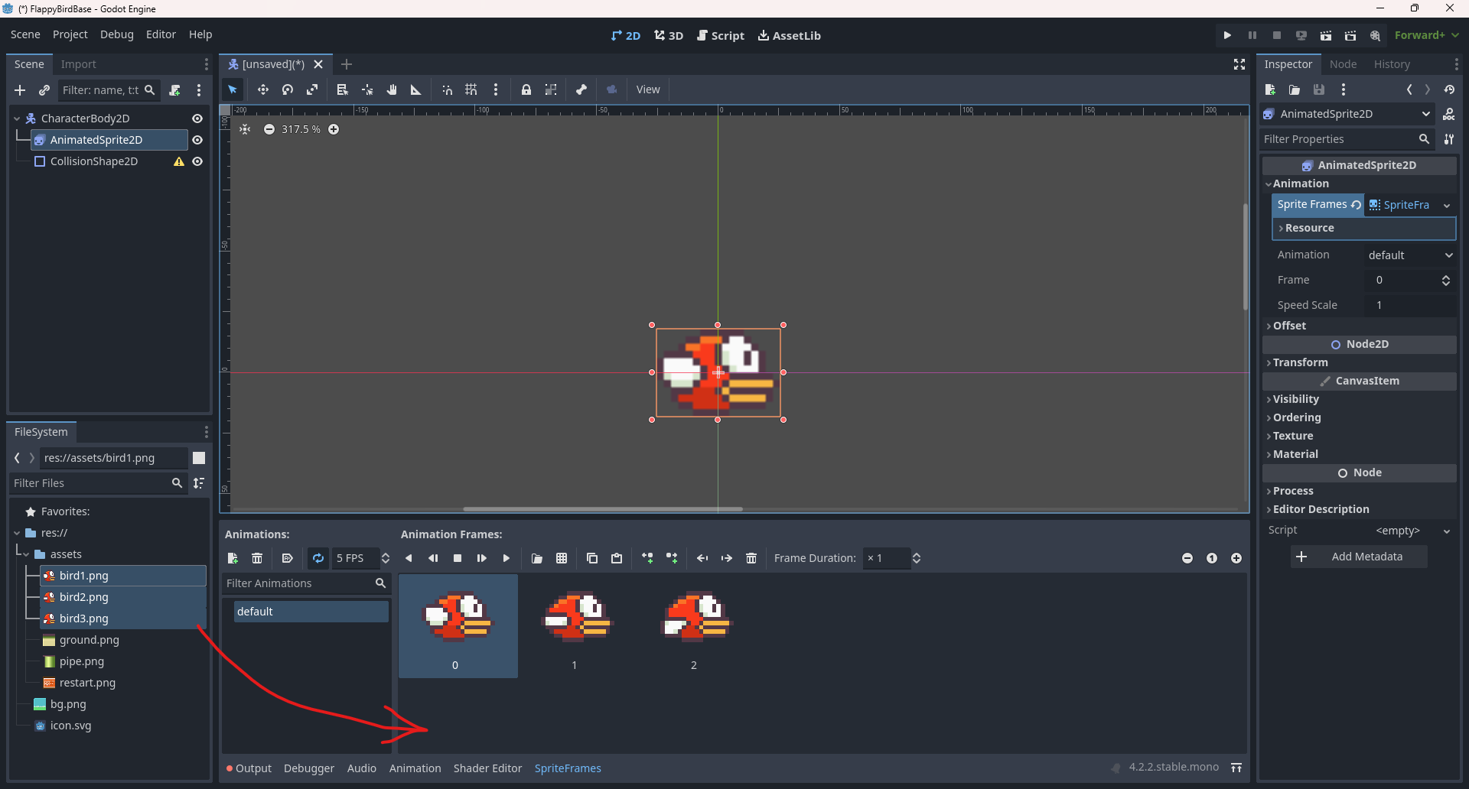This screenshot has width=1469, height=789.
Task: Select the Rotate tool above the viewport
Action: pyautogui.click(x=288, y=89)
